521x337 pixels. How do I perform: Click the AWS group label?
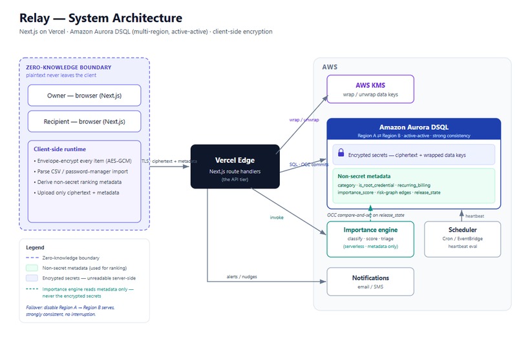(330, 67)
